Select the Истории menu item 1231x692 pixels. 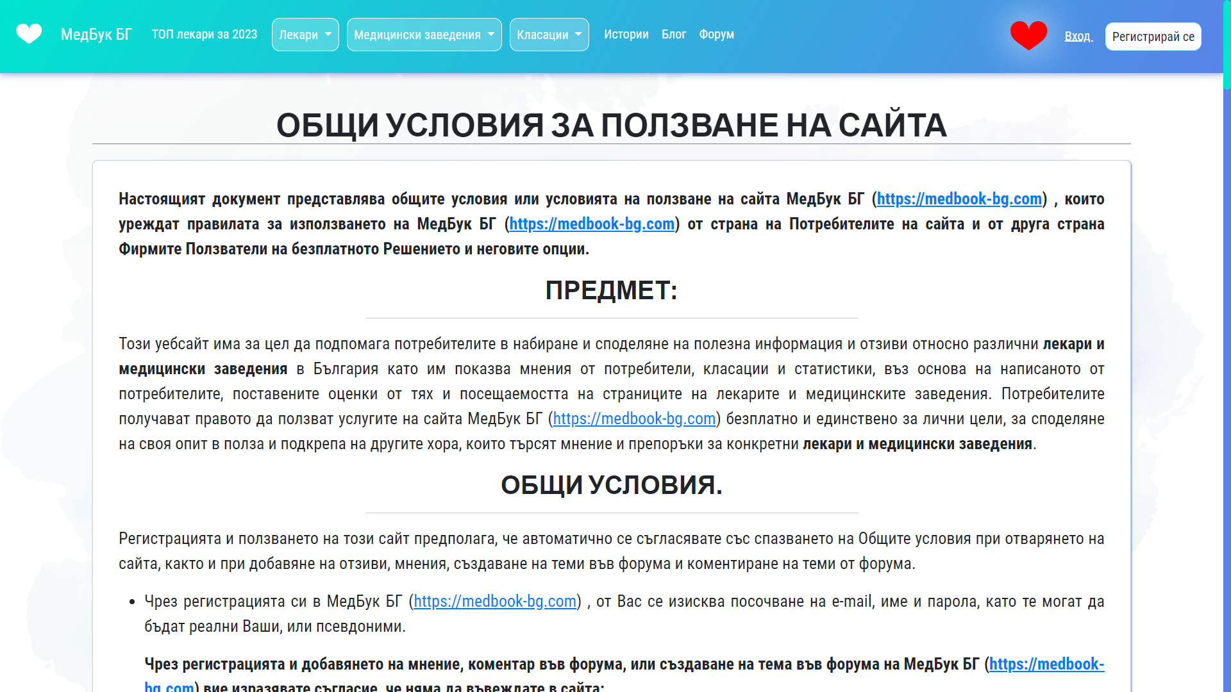(626, 35)
